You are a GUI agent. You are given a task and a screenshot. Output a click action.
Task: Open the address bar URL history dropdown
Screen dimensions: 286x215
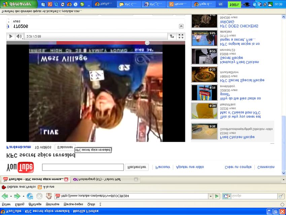pyautogui.click(x=211, y=196)
